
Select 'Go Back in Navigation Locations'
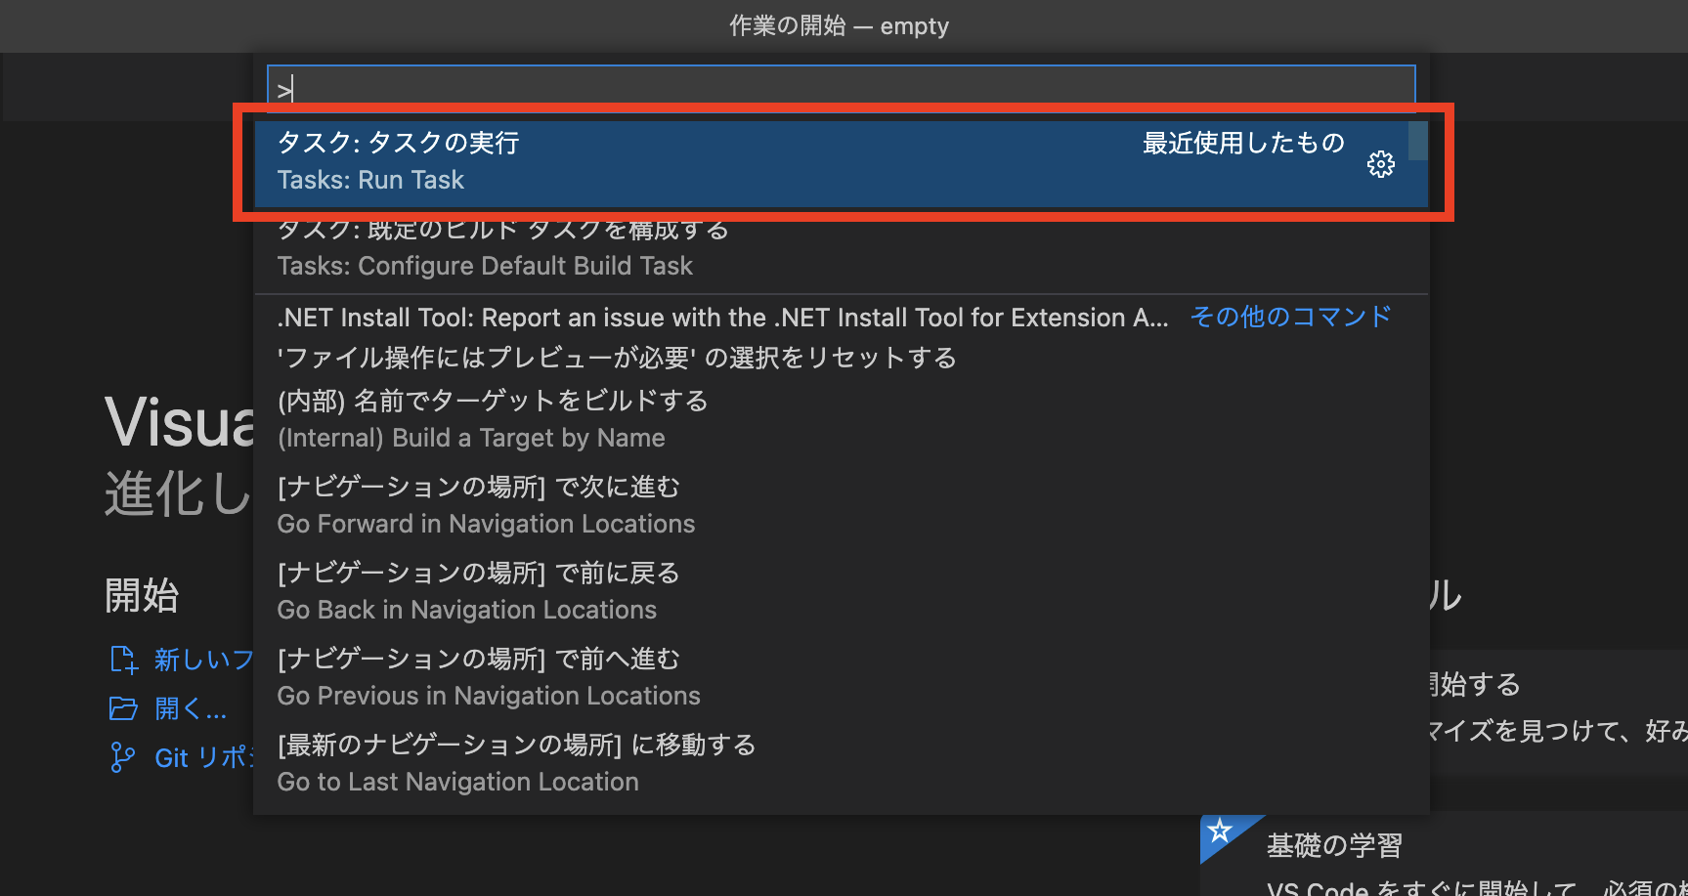pyautogui.click(x=841, y=592)
